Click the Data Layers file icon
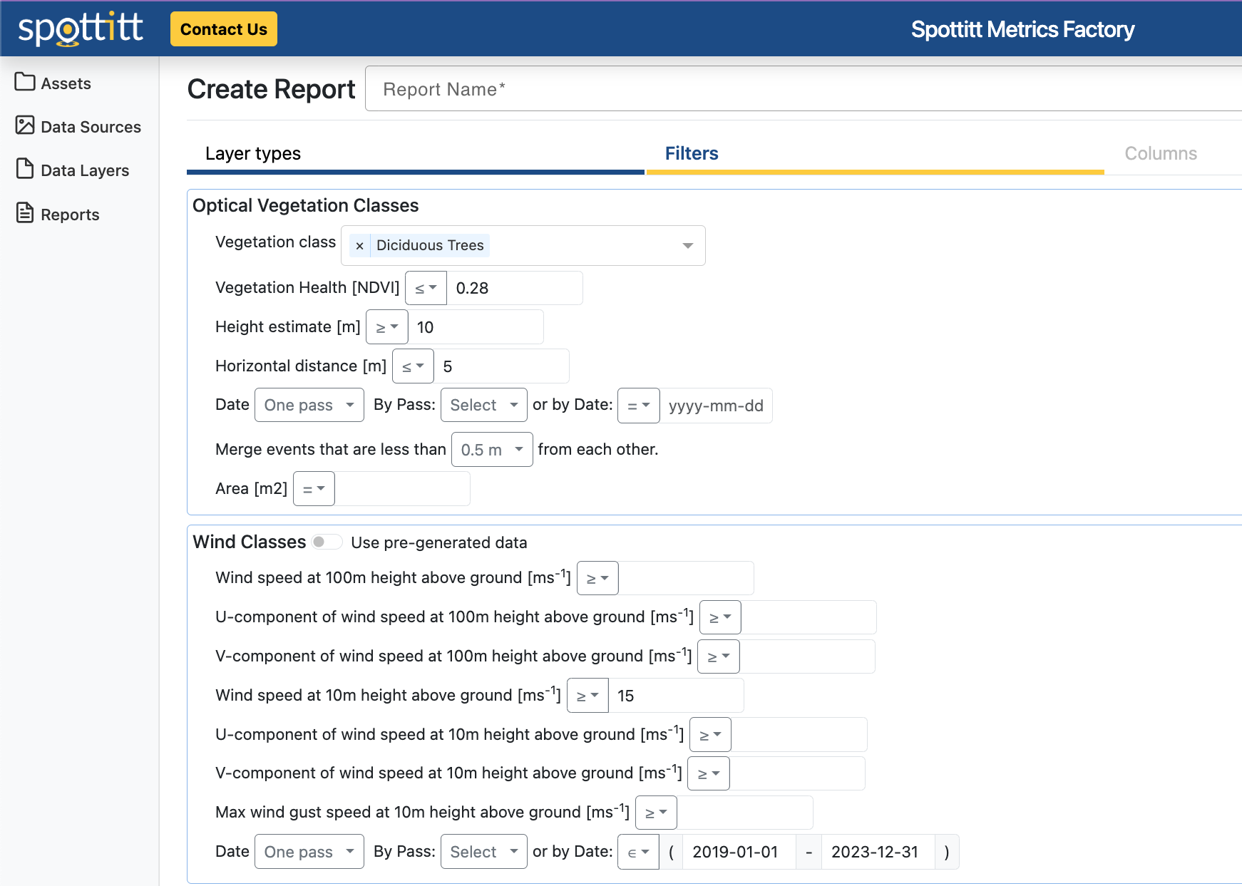This screenshot has width=1242, height=886. point(25,170)
